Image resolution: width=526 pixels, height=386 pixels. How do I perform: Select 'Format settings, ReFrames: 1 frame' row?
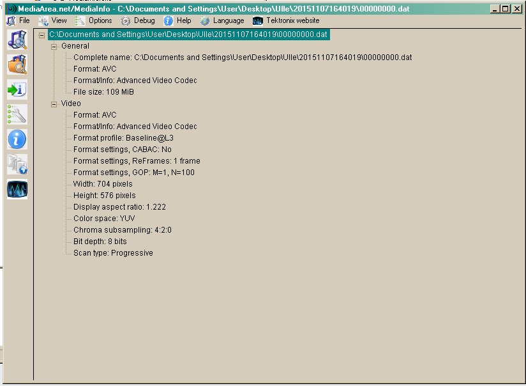[x=137, y=161]
